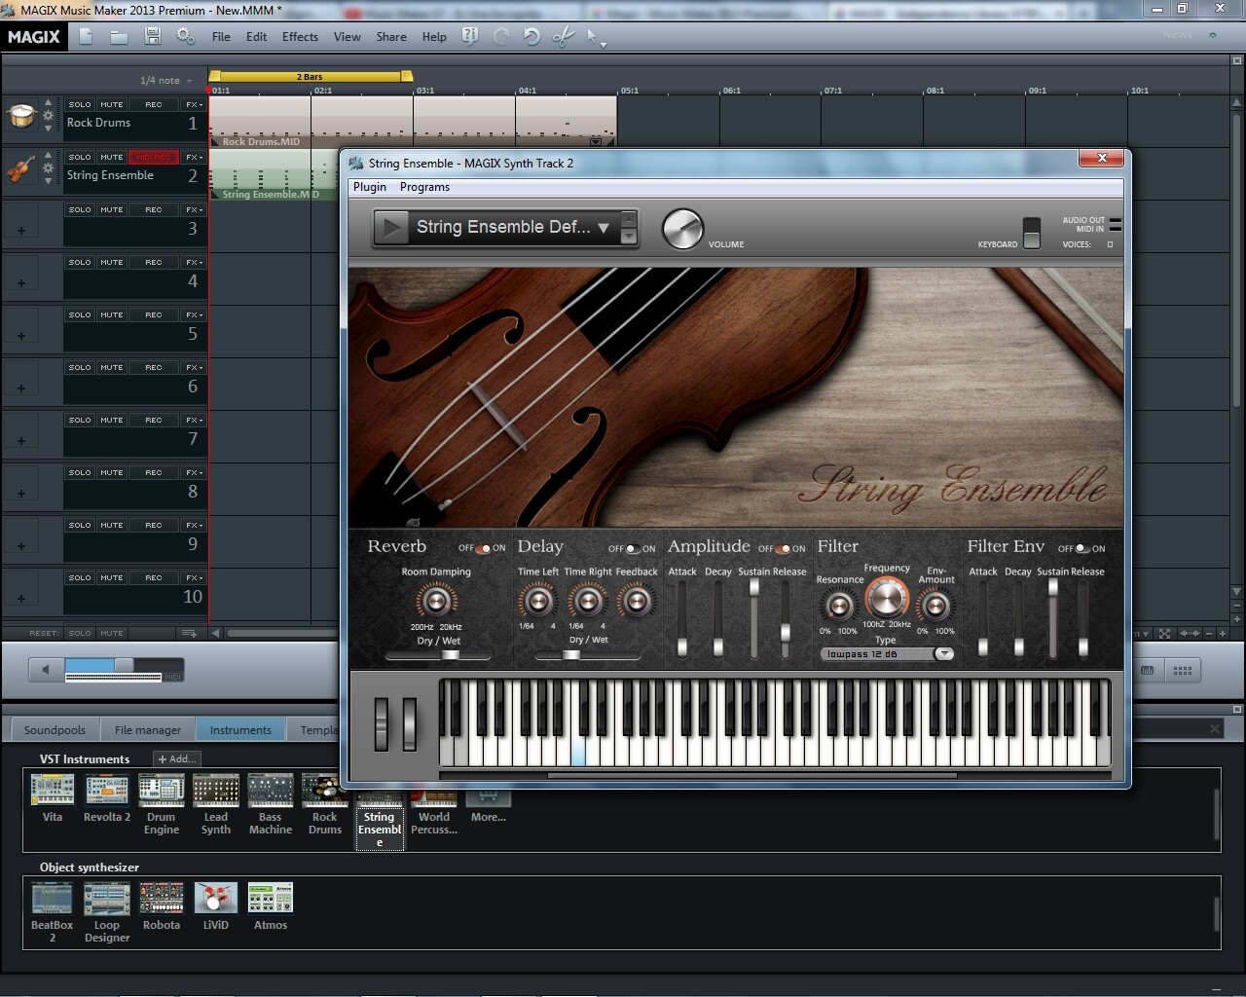Click the add-track plus on track 10
This screenshot has height=997, width=1246.
(x=21, y=599)
